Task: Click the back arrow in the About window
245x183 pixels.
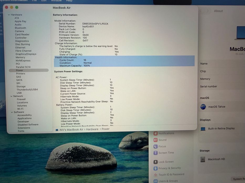Action: pos(200,11)
